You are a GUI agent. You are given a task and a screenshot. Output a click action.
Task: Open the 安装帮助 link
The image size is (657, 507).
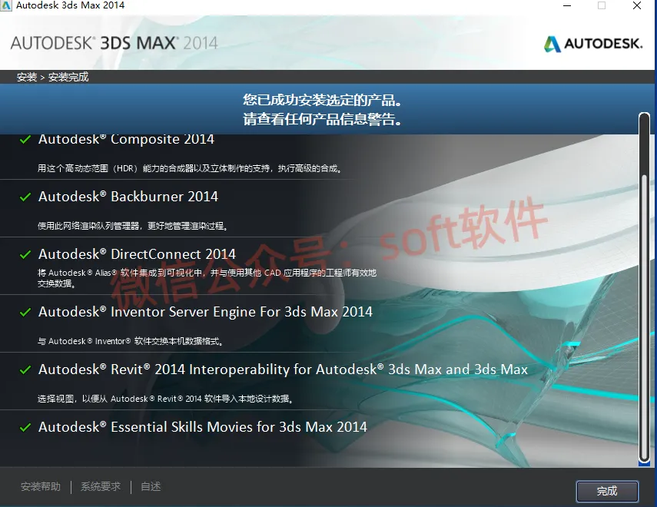coord(41,486)
